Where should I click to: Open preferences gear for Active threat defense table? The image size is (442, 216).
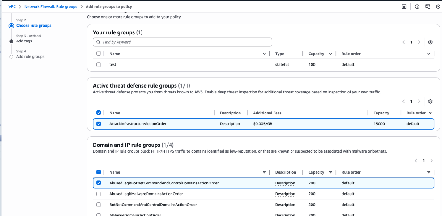click(x=430, y=101)
